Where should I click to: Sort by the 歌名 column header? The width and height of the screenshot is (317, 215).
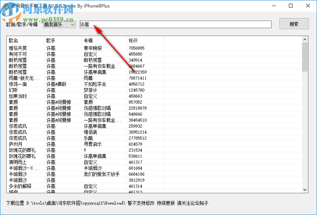point(25,41)
